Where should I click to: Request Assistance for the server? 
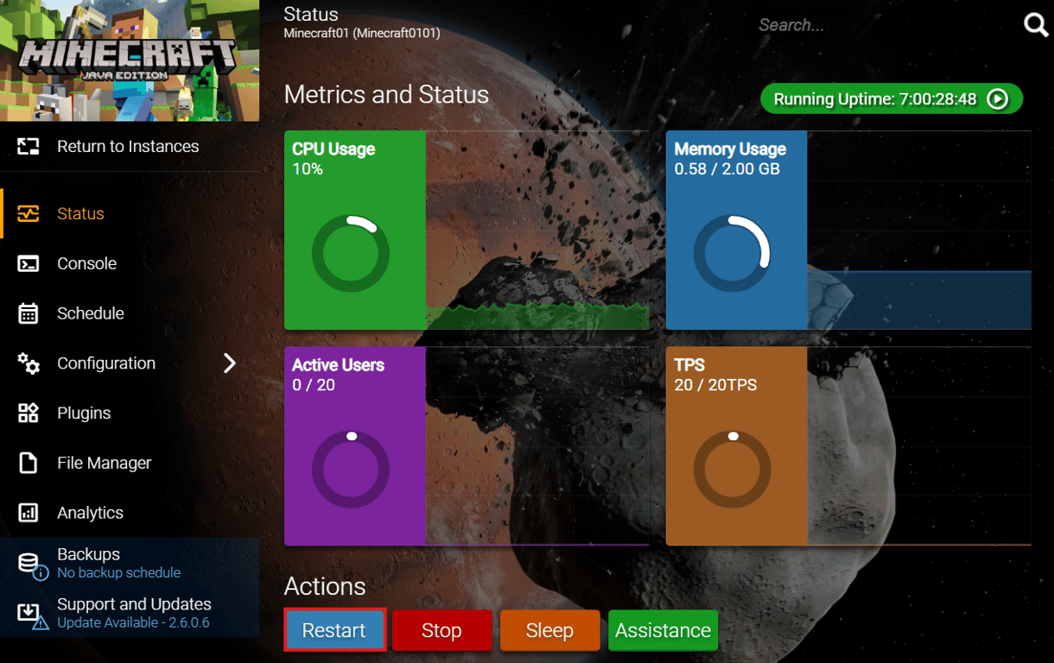click(x=663, y=630)
